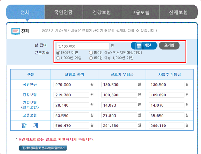The width and height of the screenshot is (201, 154).
Task: Click 건강보험 근로자 부담금 field 109,890
Action: [119, 95]
